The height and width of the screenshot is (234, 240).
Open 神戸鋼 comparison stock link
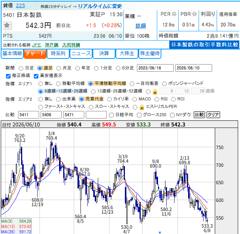(52, 45)
